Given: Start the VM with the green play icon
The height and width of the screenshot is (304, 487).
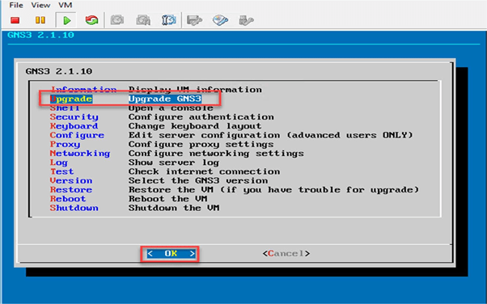Looking at the screenshot, I should [x=66, y=20].
